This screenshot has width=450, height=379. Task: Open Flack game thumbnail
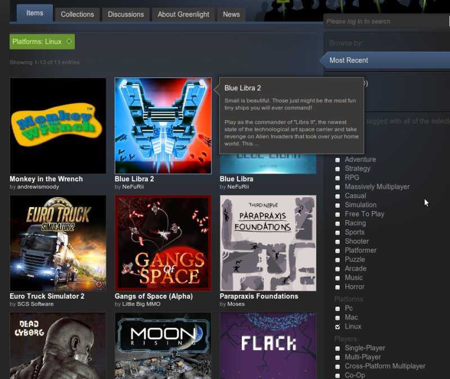click(268, 346)
